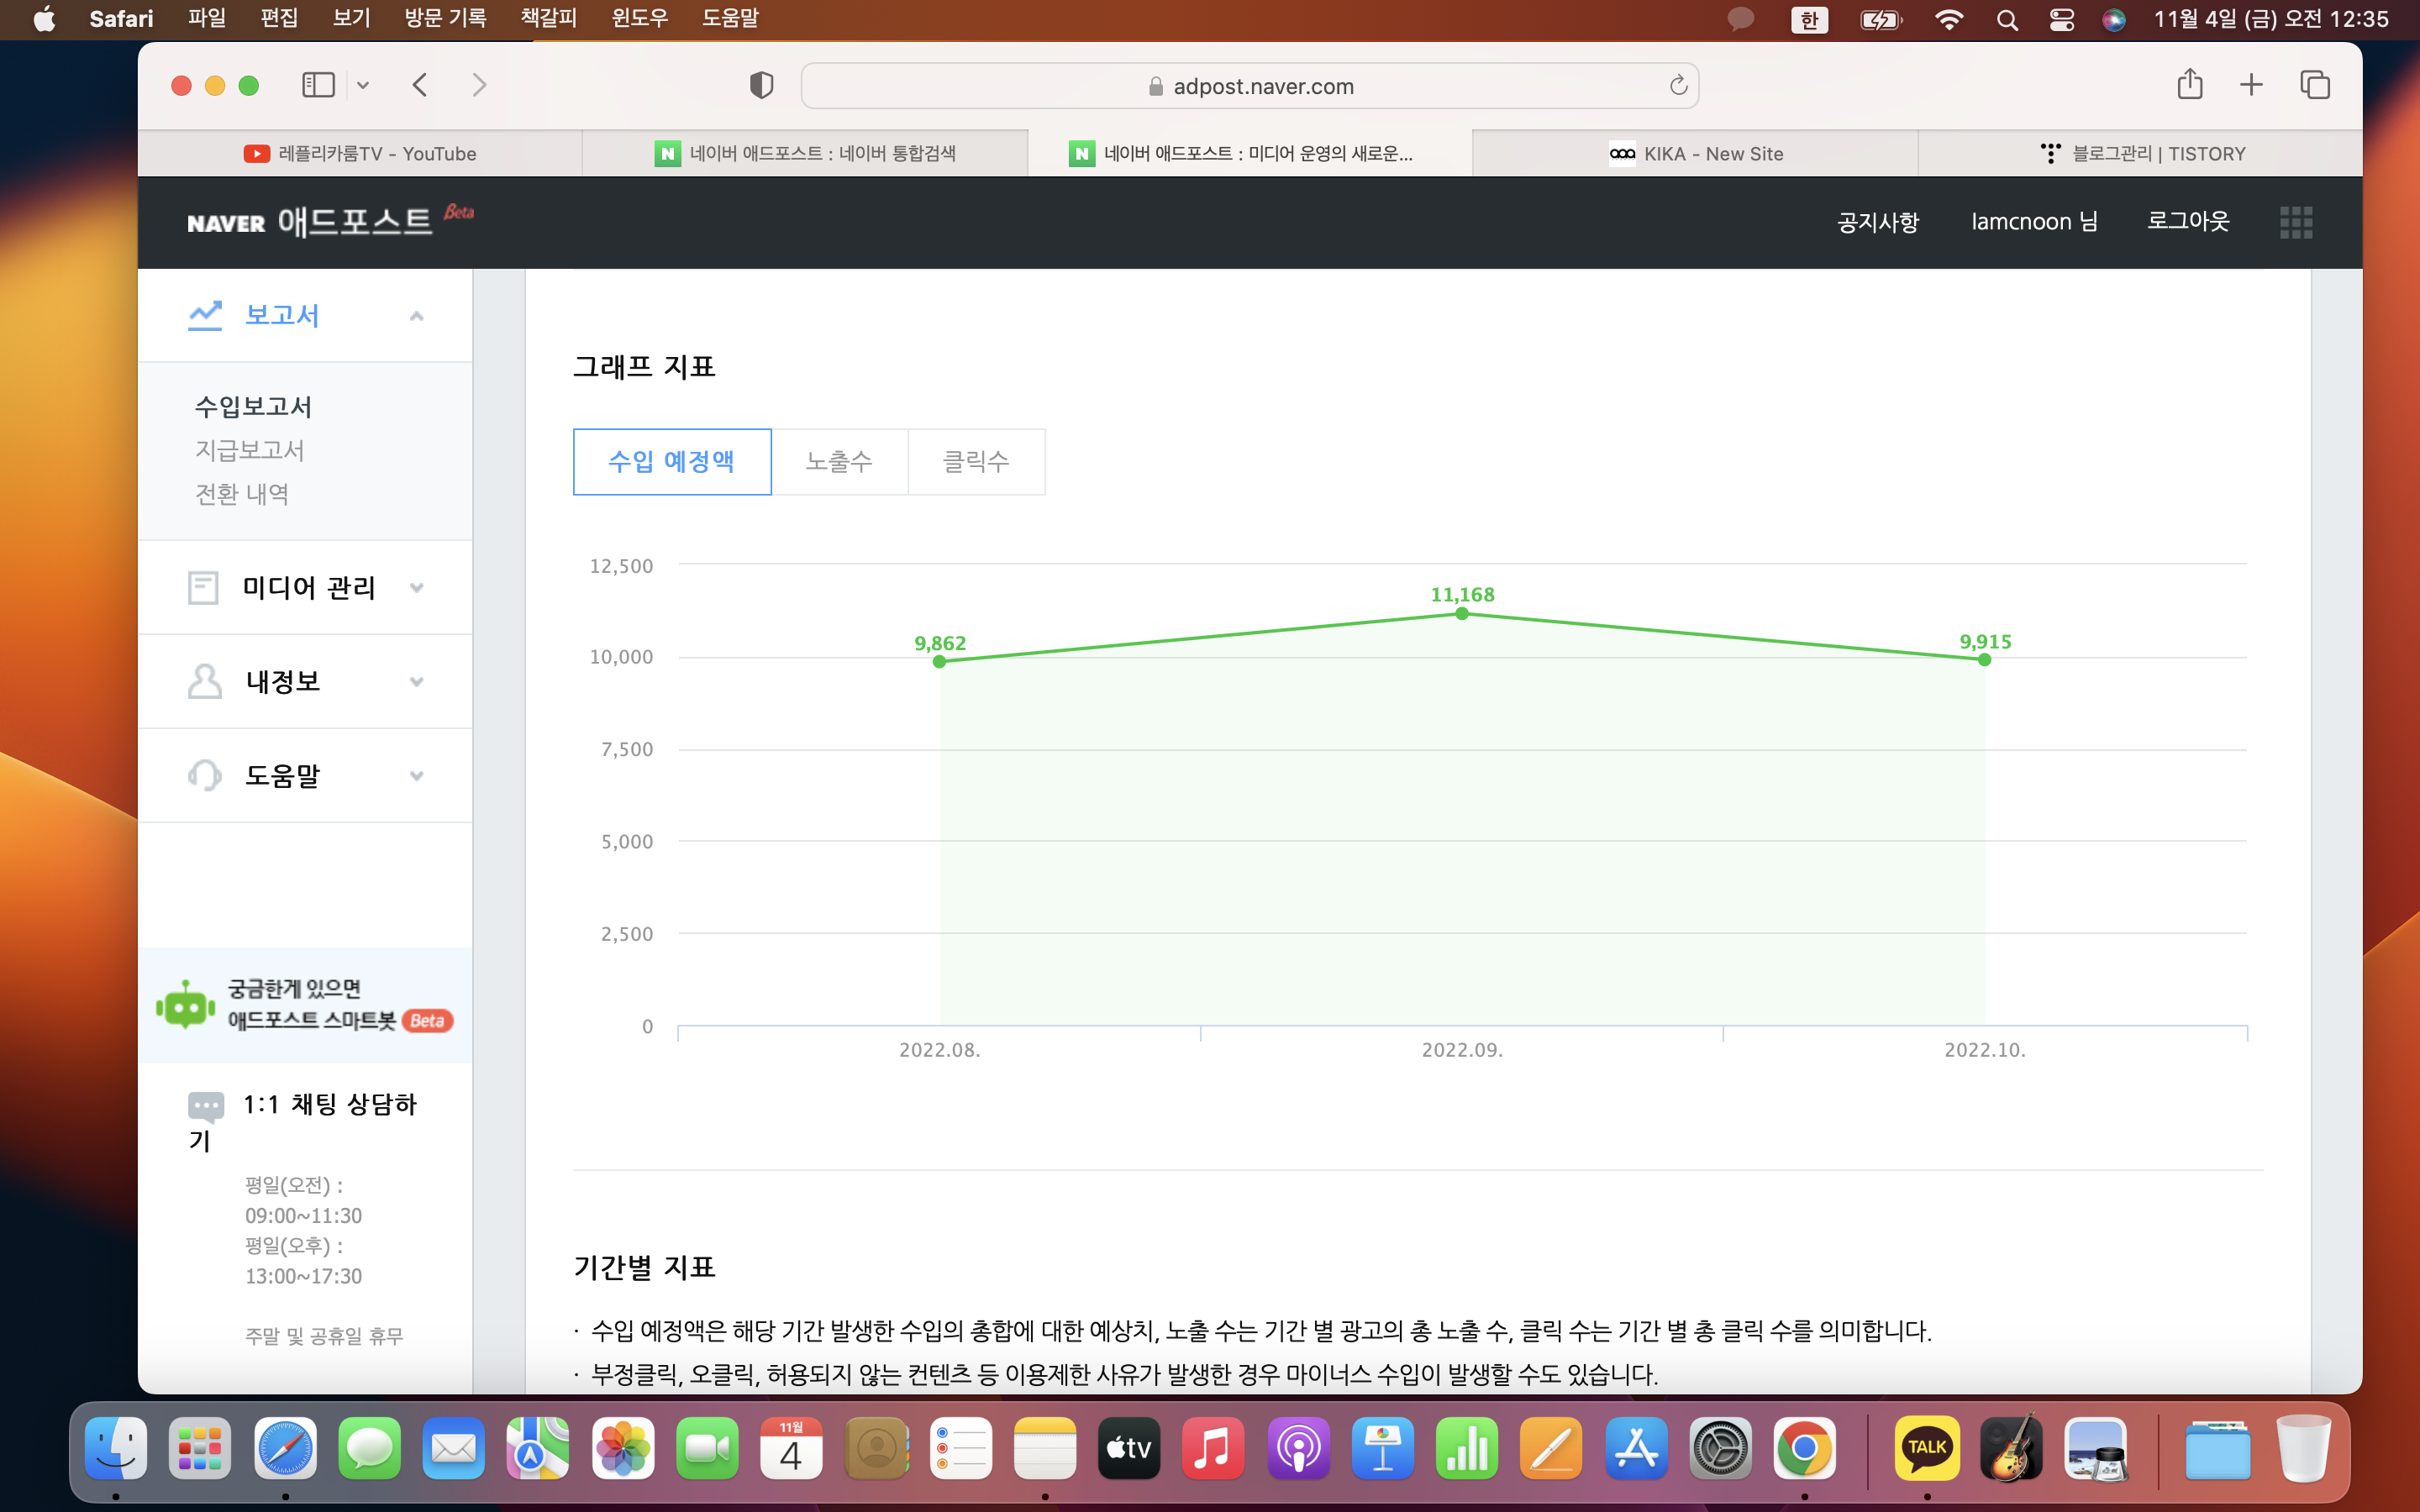Screen dimensions: 2420x1512
Task: Open the 방문 기록 menu
Action: coord(445,18)
